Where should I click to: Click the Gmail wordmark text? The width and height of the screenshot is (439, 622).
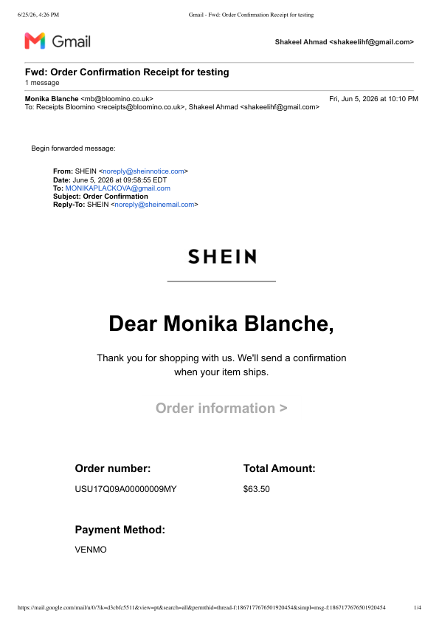(x=72, y=41)
